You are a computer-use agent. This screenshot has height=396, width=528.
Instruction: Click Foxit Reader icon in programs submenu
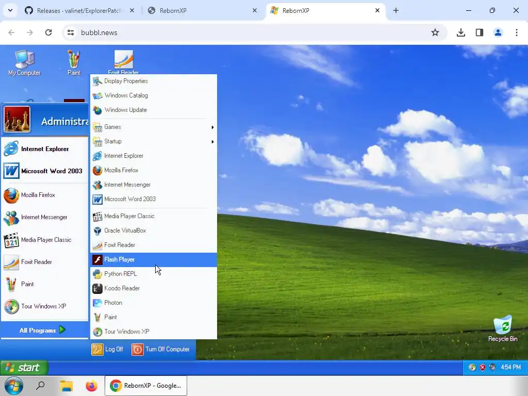[x=97, y=245]
